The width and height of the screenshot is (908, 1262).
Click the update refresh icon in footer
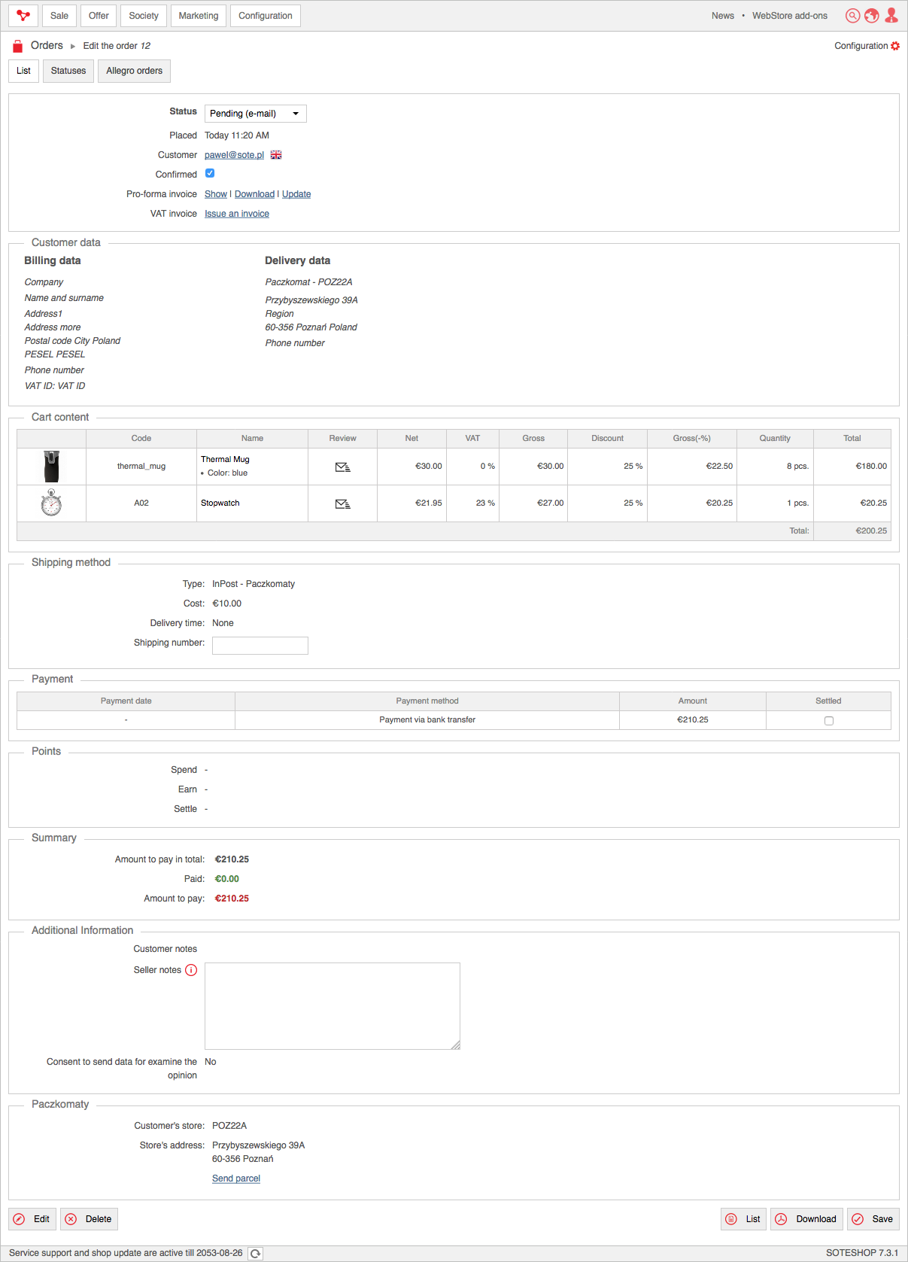(256, 1253)
